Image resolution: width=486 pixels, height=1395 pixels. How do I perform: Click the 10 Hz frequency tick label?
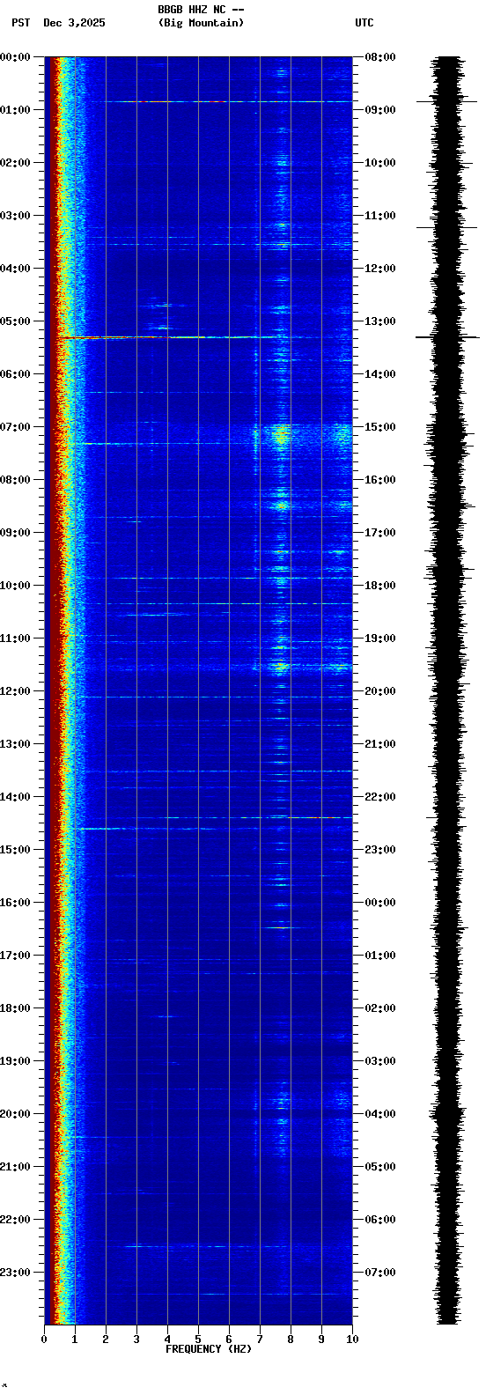click(x=352, y=1340)
